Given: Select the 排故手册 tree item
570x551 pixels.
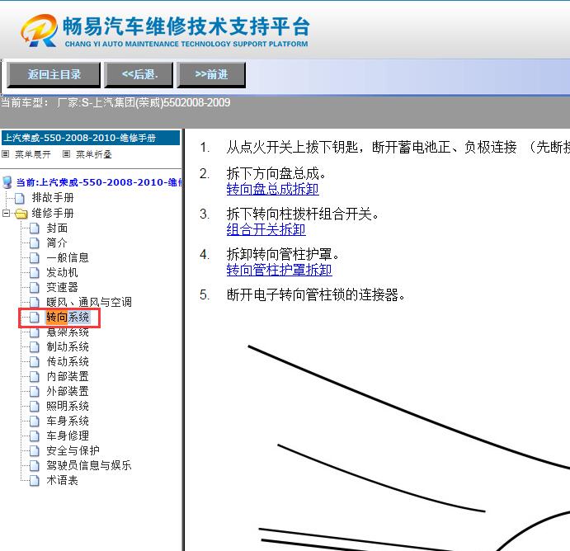Looking at the screenshot, I should [x=53, y=198].
